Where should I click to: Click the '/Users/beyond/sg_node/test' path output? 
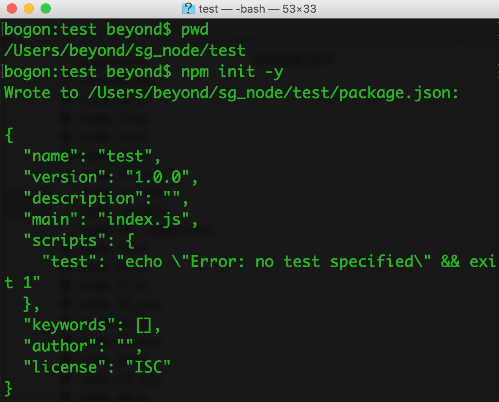tap(125, 51)
